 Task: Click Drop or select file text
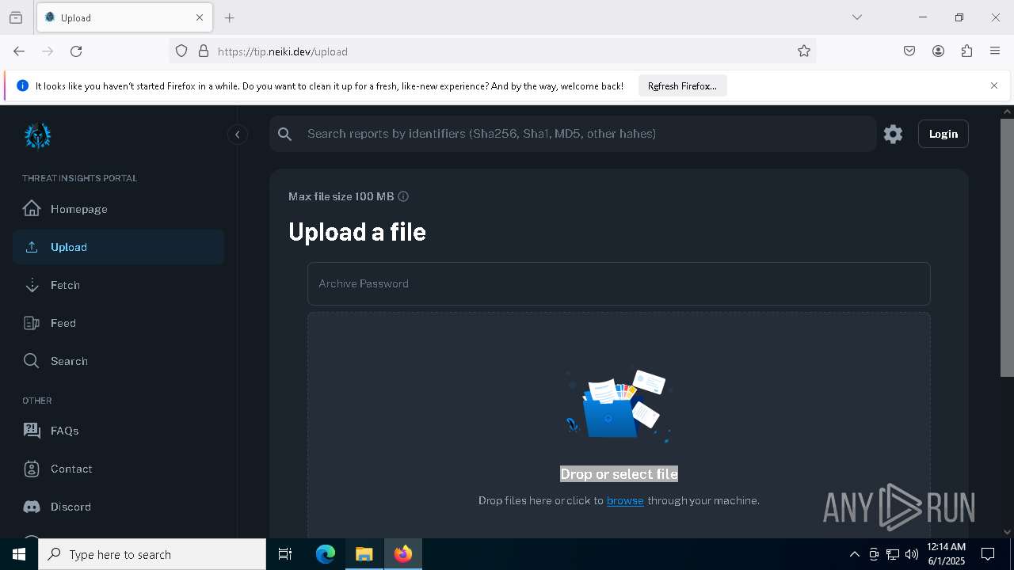619,473
